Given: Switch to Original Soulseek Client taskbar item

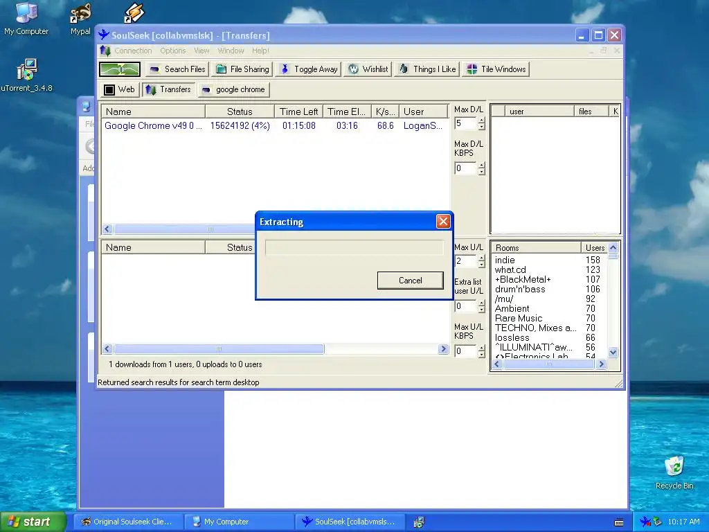Looking at the screenshot, I should point(128,522).
